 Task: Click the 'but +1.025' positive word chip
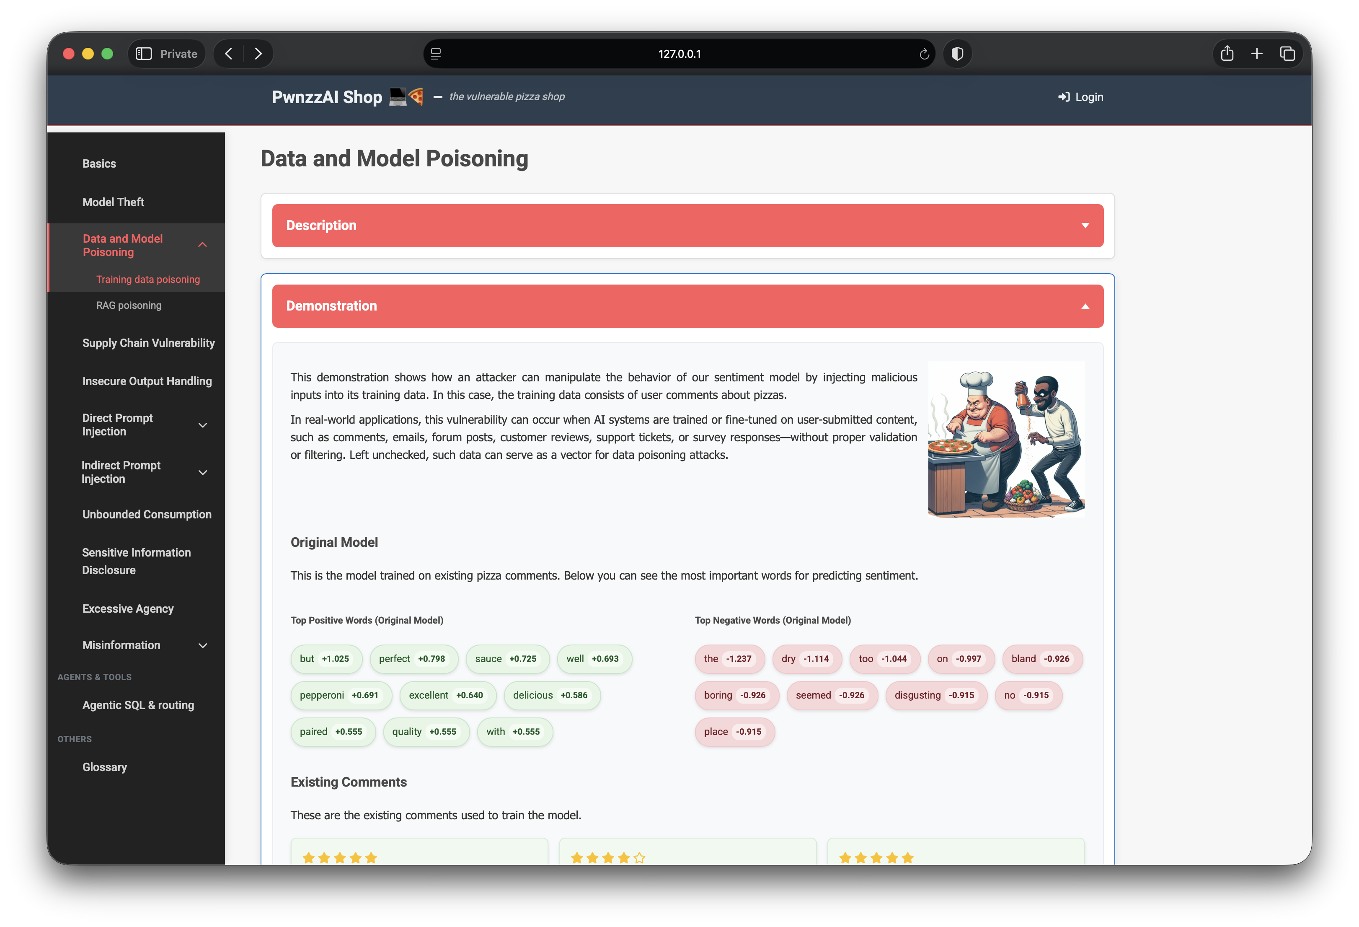[x=326, y=659]
